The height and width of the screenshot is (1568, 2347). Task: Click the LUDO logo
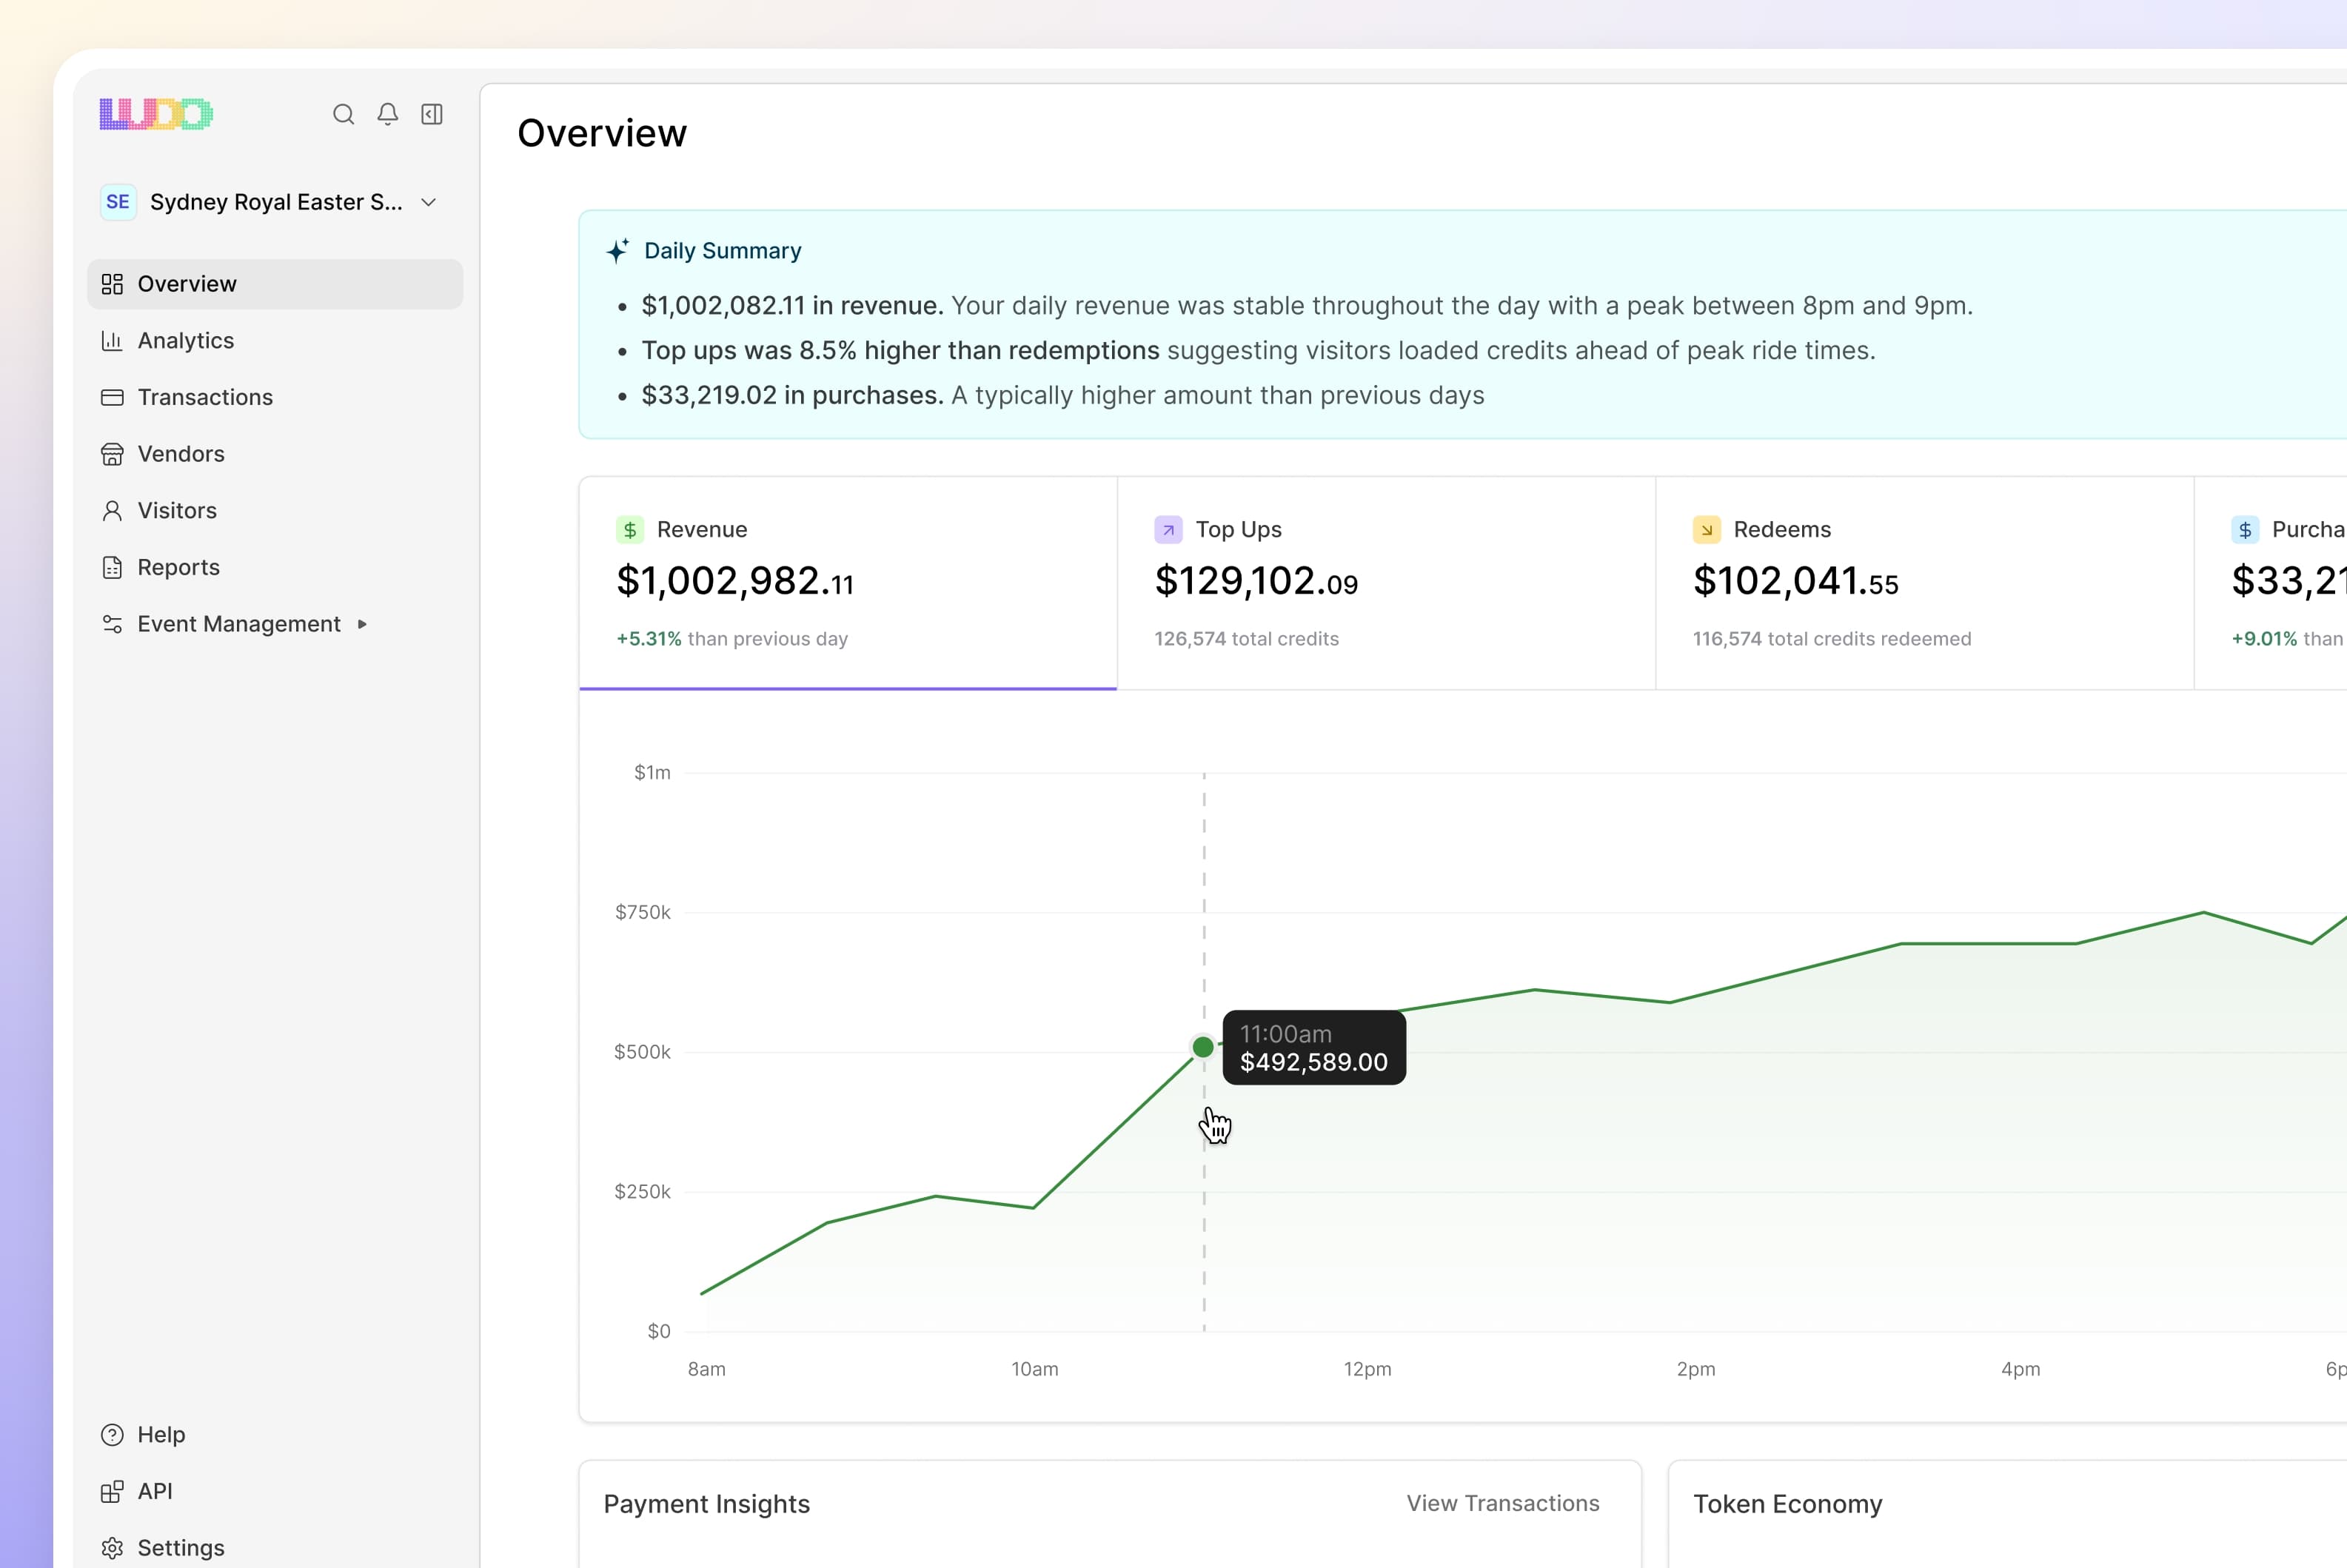(156, 113)
